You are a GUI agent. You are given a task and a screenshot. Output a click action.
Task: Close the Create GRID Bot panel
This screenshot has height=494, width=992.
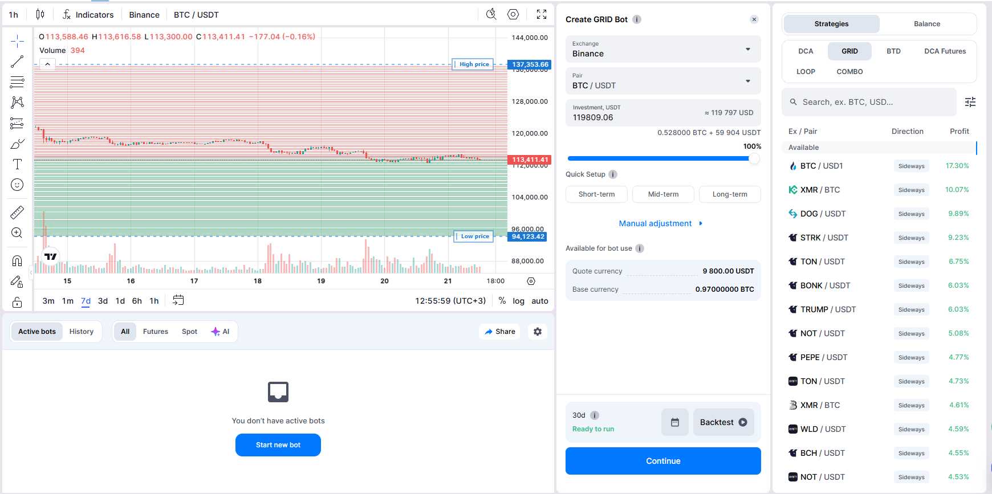pyautogui.click(x=754, y=19)
